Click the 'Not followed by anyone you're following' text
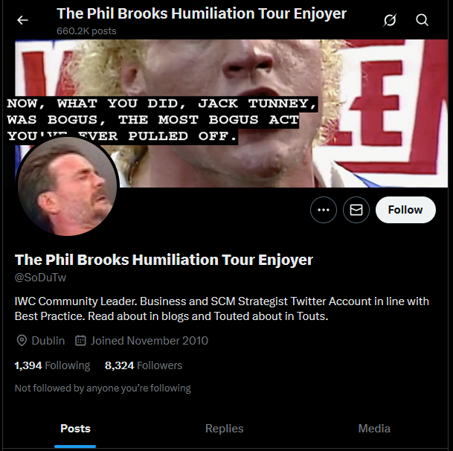This screenshot has width=453, height=451. click(x=103, y=388)
